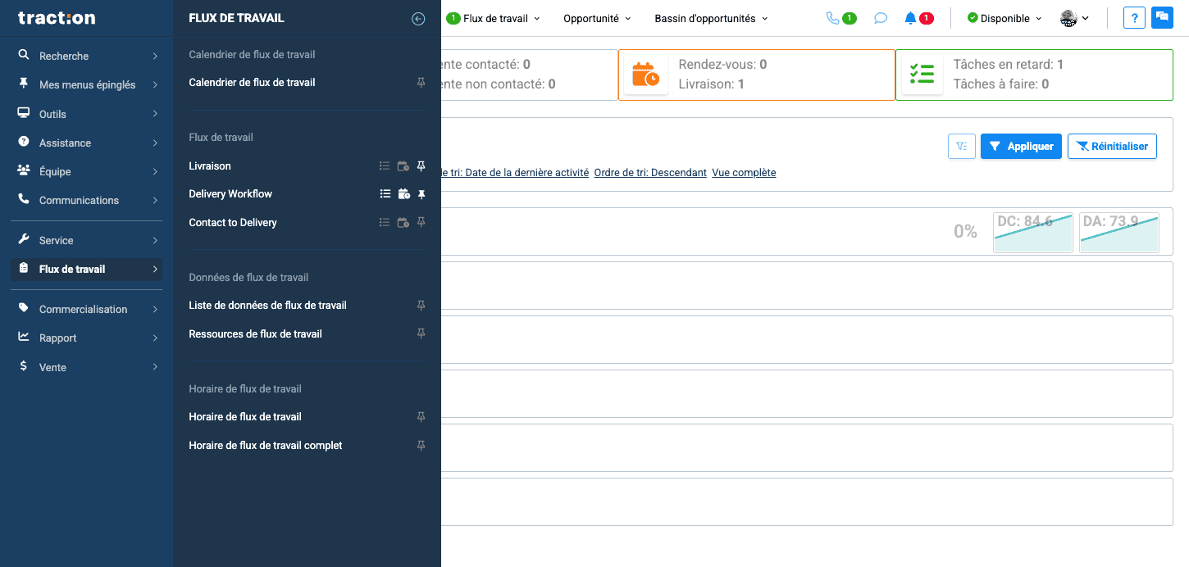Click the orange calendar Rendez-vous icon
The image size is (1189, 567).
click(x=646, y=75)
